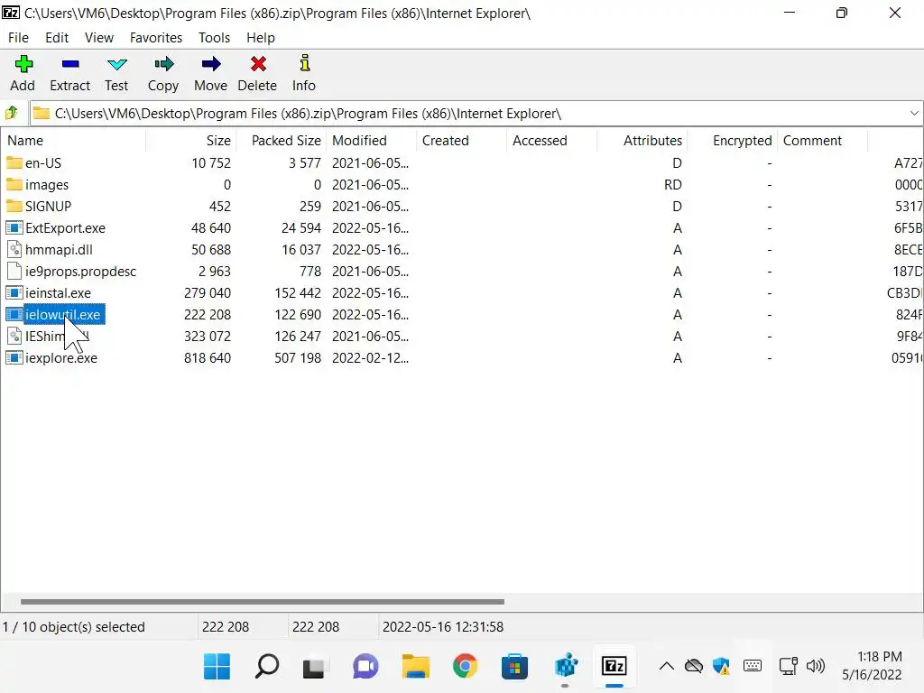
Task: Open File Explorer from taskbar
Action: point(415,667)
